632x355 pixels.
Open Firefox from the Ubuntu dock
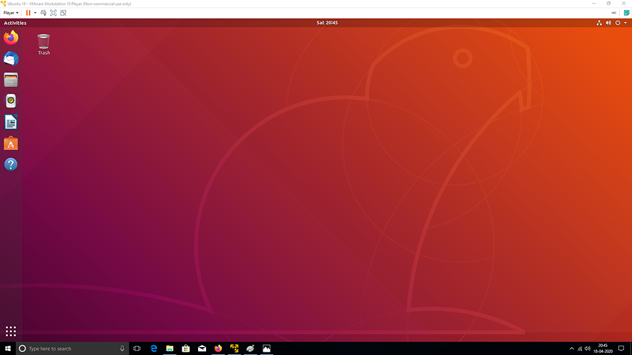tap(11, 38)
